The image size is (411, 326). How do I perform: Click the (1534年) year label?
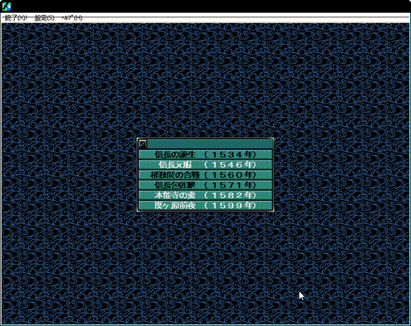click(230, 155)
